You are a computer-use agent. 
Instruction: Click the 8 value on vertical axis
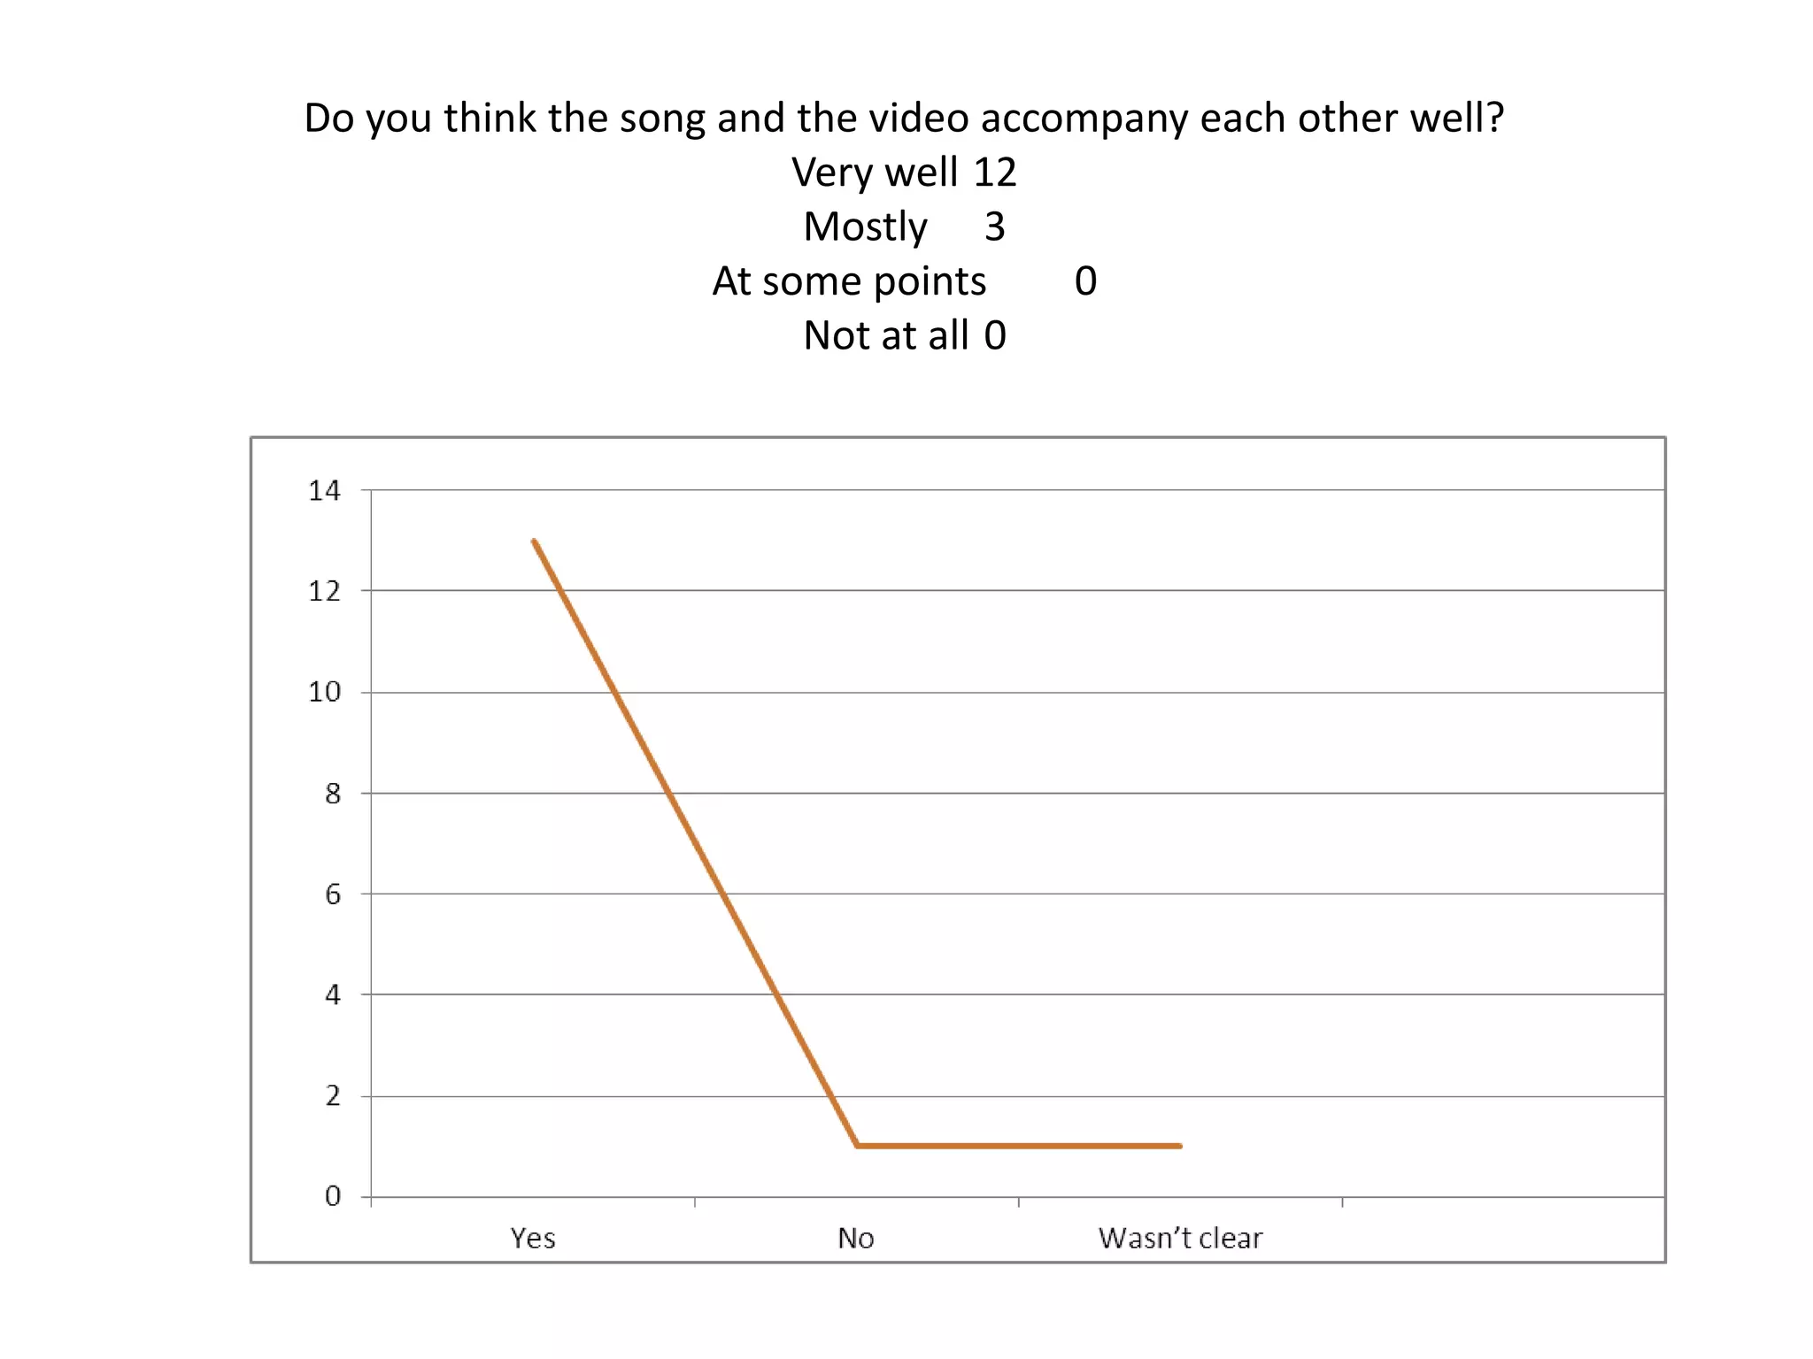pyautogui.click(x=333, y=794)
